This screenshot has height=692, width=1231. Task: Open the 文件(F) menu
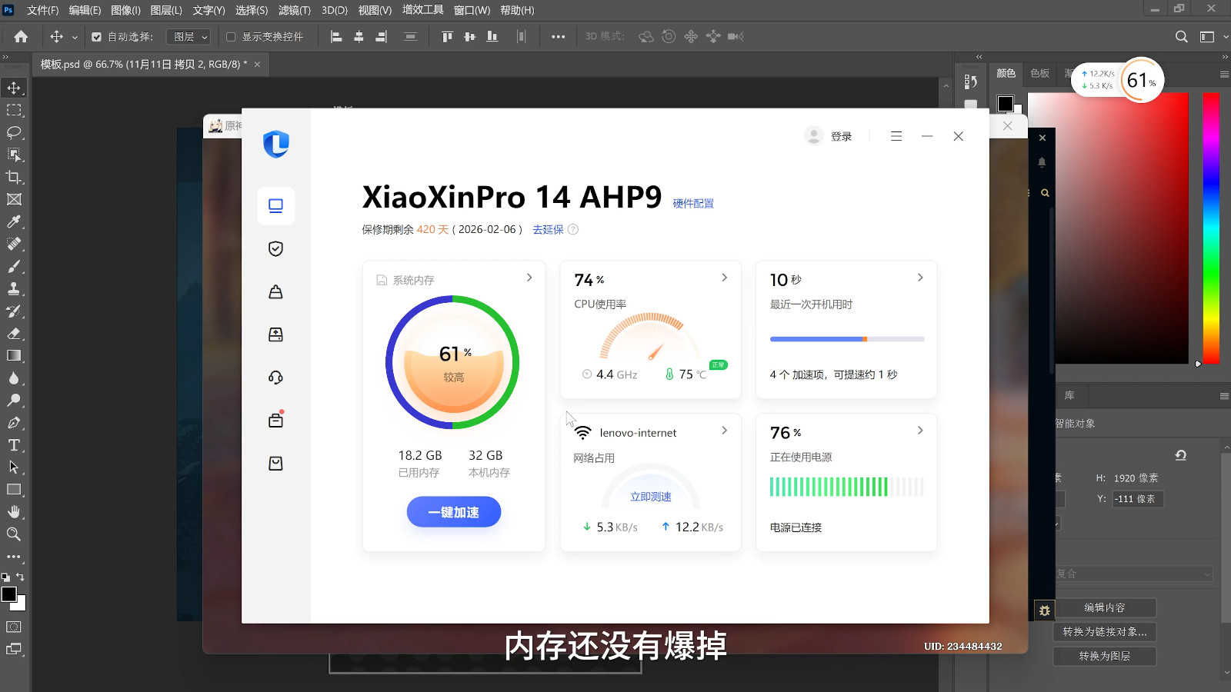pyautogui.click(x=43, y=10)
